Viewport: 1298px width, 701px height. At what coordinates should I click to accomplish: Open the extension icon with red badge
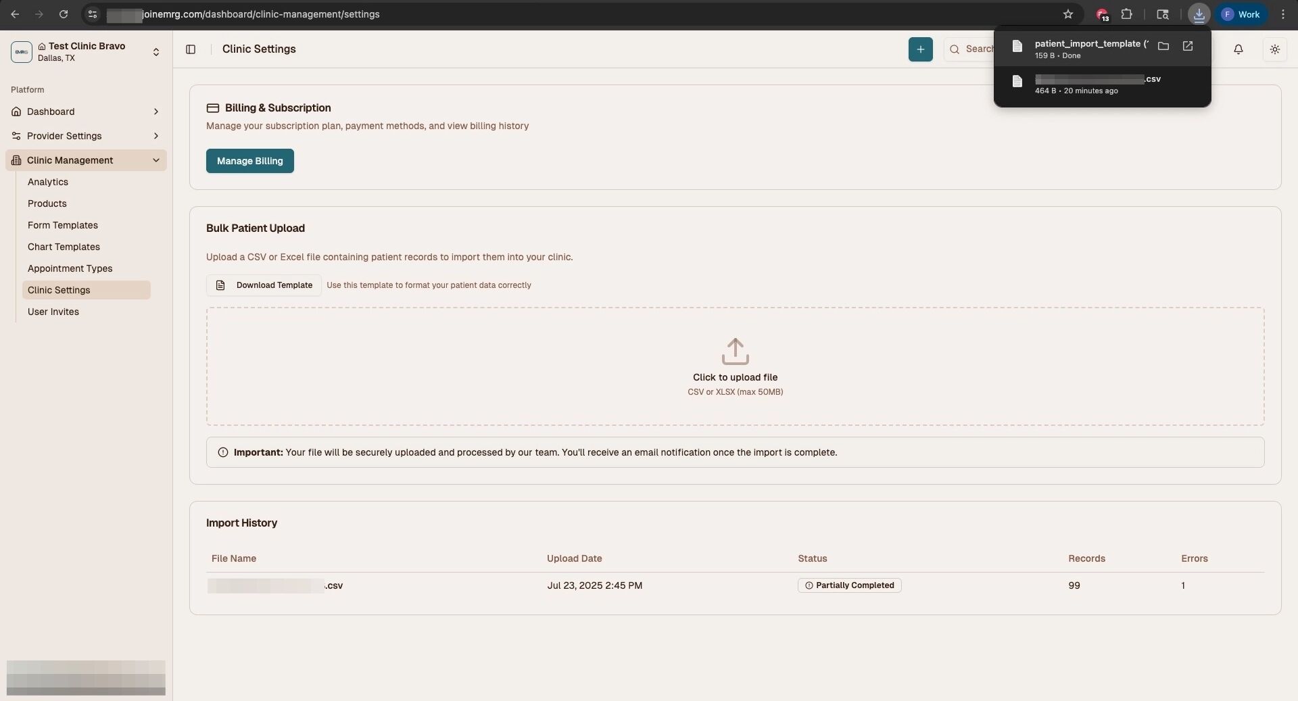coord(1102,14)
